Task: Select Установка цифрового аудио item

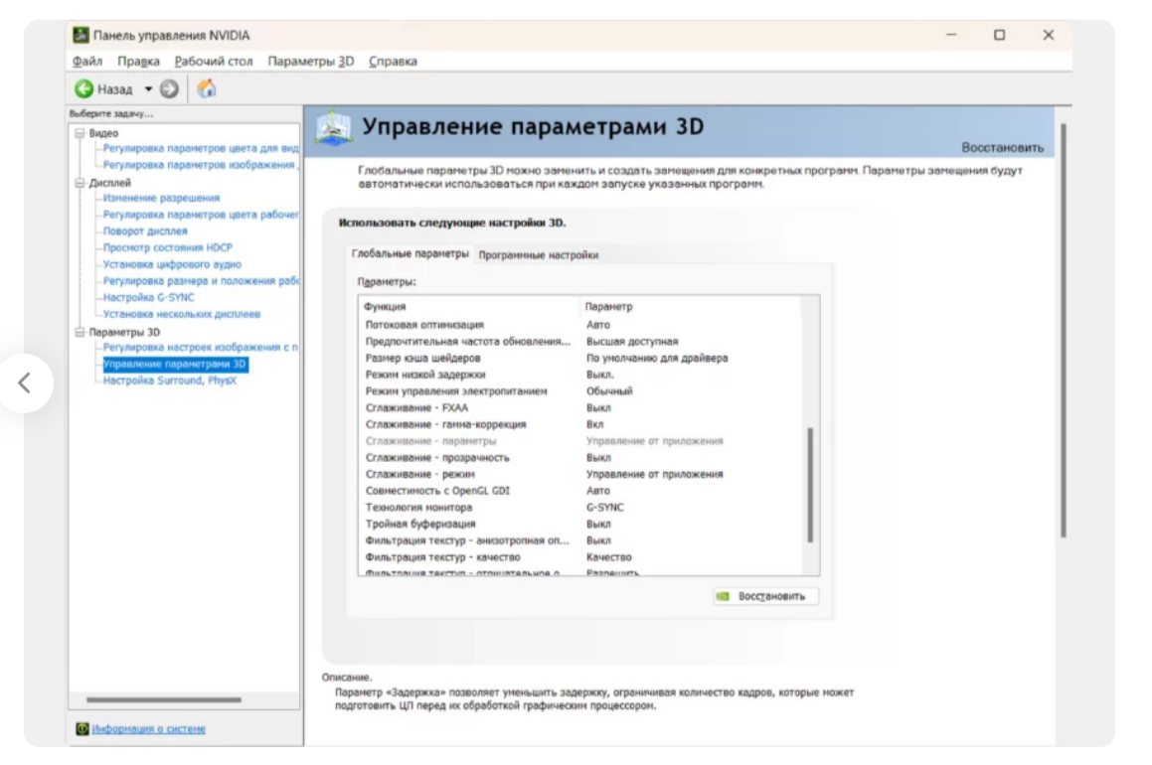Action: (172, 264)
